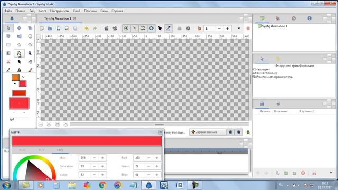Click the delete layer red icon
This screenshot has width=338, height=190.
pos(303,173)
